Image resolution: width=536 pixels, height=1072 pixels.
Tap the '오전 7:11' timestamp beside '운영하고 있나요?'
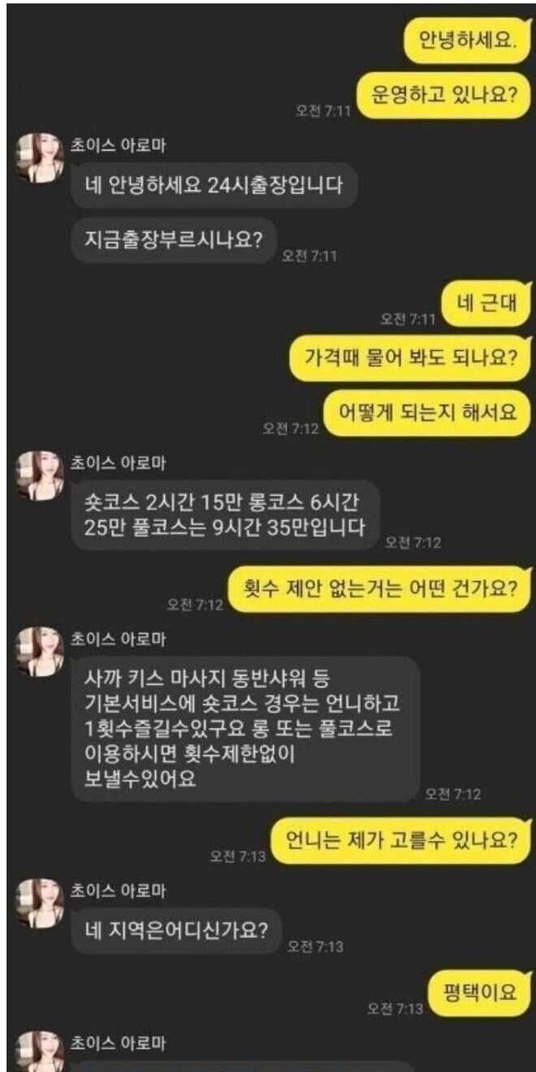[x=323, y=111]
